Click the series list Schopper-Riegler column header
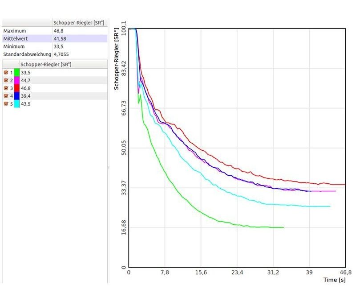Viewport: 356px width, 301px height. click(x=46, y=64)
